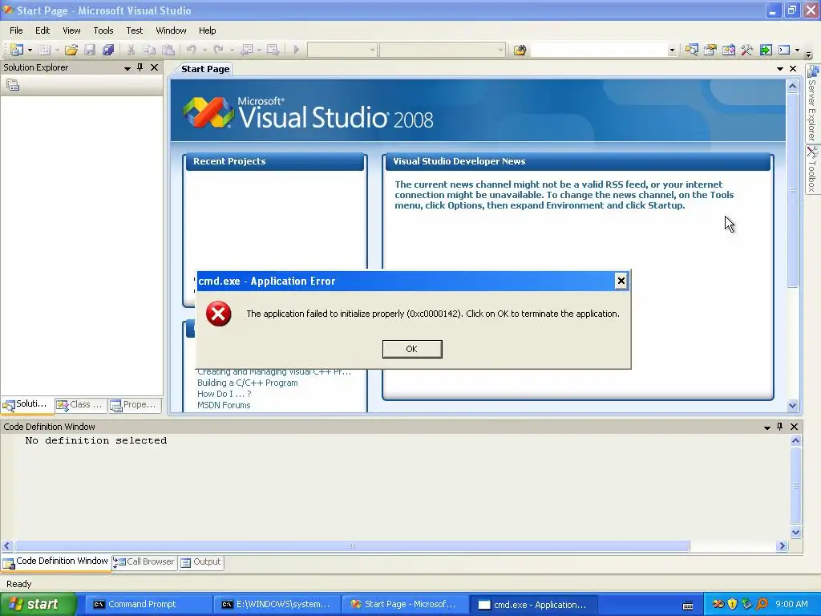This screenshot has width=821, height=616.
Task: Click the Copy toolbar icon
Action: [150, 50]
